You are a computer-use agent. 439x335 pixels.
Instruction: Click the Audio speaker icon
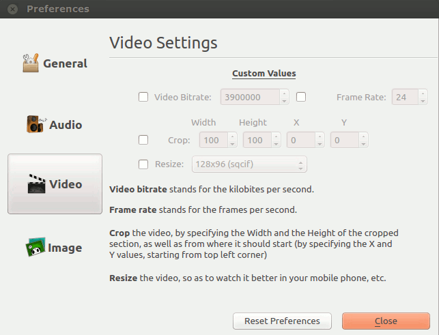[36, 124]
